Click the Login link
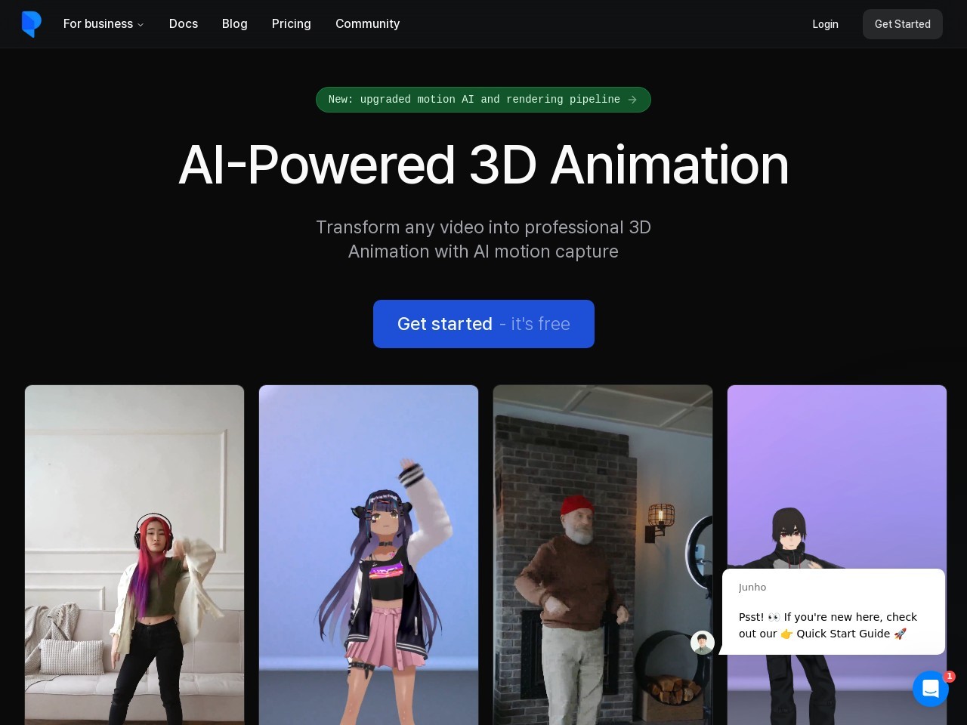Screen dimensions: 967x725 tap(825, 24)
